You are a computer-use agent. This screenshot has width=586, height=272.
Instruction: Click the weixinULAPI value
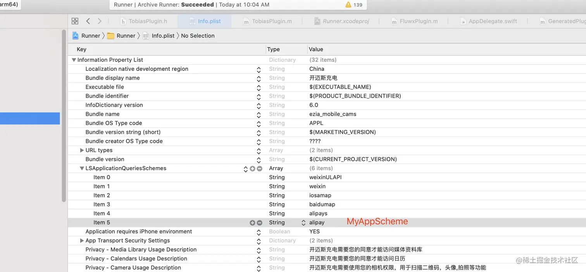[326, 177]
